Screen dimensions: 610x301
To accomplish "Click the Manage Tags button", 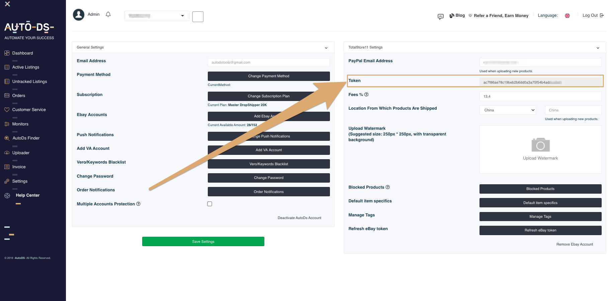I will tap(540, 216).
